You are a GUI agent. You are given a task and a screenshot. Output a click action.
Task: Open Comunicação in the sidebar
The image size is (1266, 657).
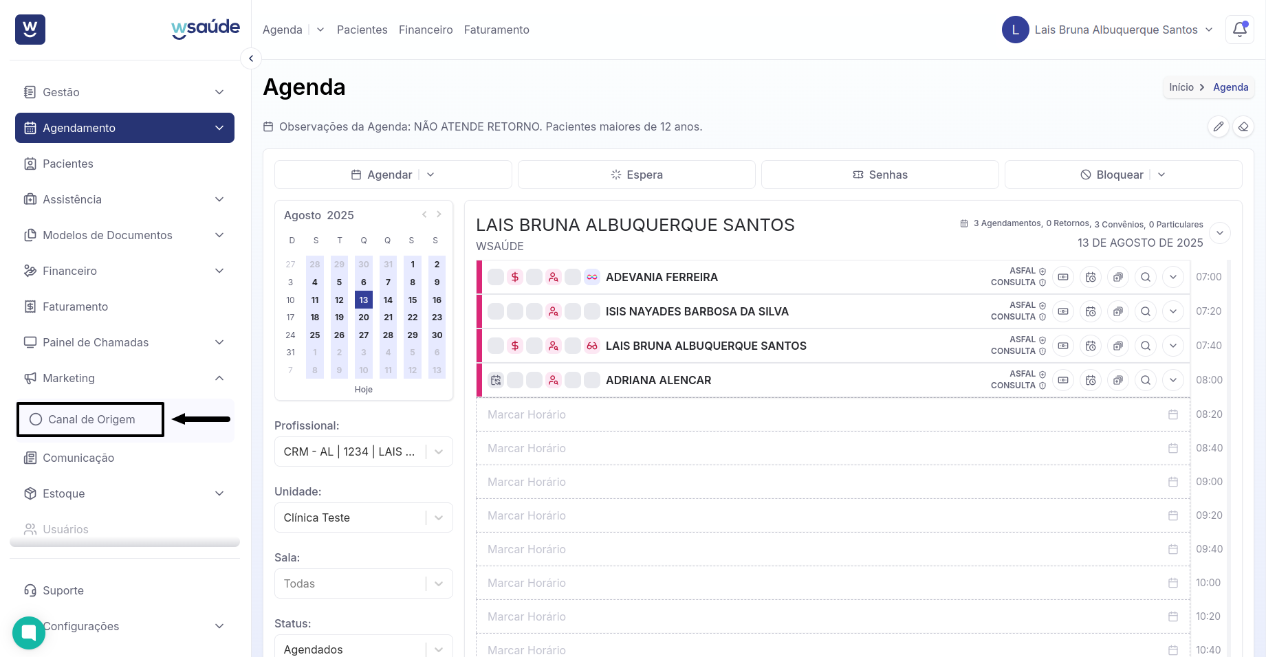click(124, 458)
